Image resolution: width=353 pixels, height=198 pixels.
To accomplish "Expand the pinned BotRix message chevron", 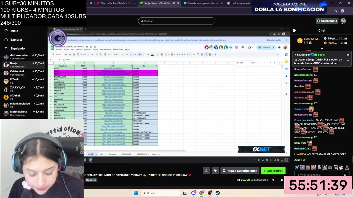I will click(x=348, y=61).
